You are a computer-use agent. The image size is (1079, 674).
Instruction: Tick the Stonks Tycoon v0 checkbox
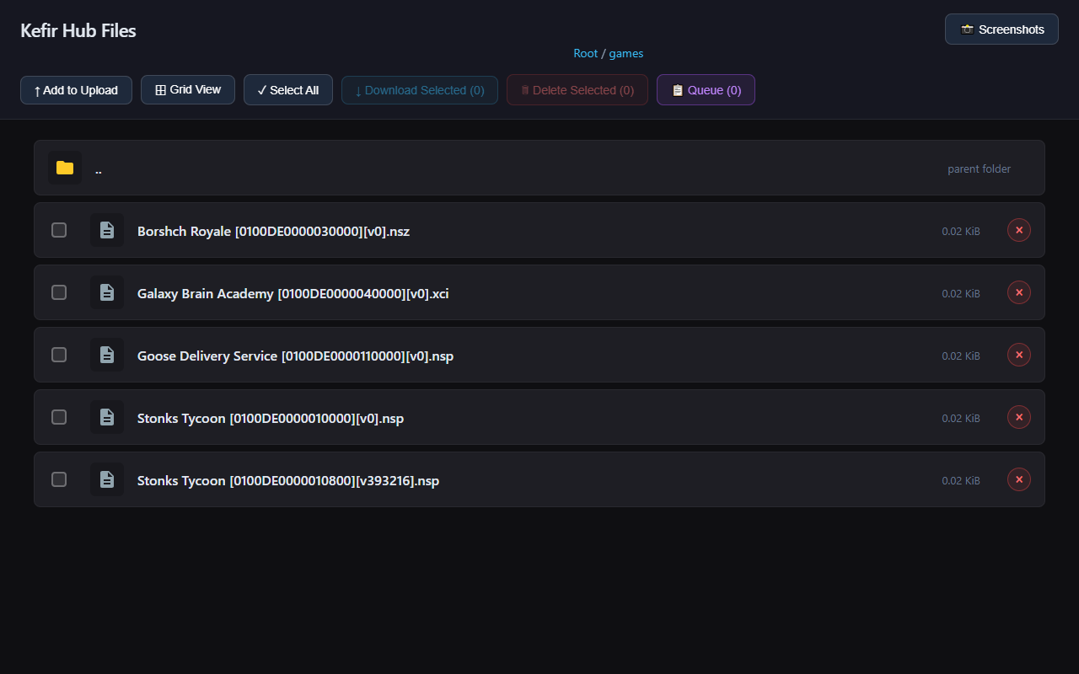point(59,417)
